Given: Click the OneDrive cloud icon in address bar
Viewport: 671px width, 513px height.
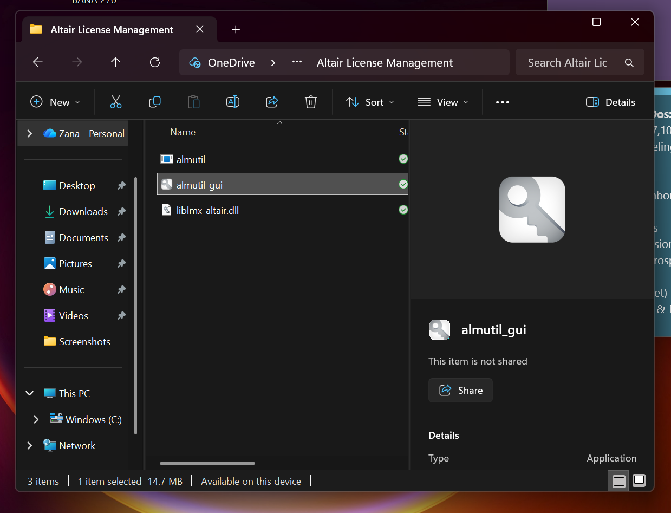Looking at the screenshot, I should click(x=195, y=63).
